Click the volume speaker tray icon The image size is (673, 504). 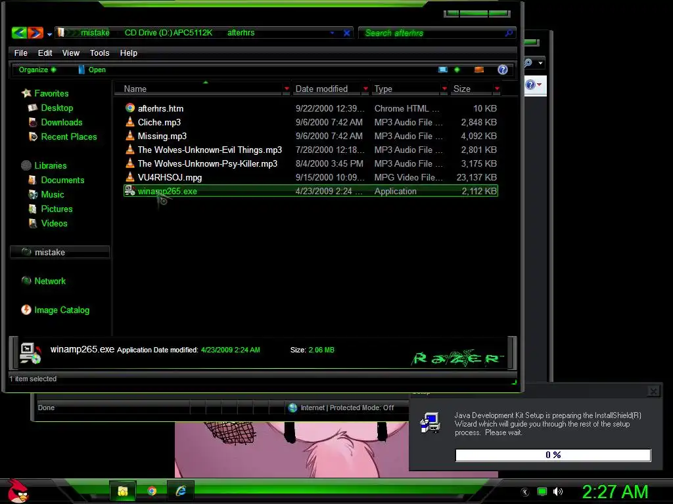558,492
